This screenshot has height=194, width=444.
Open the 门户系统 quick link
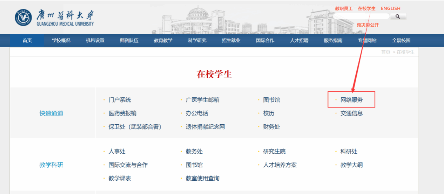120,100
